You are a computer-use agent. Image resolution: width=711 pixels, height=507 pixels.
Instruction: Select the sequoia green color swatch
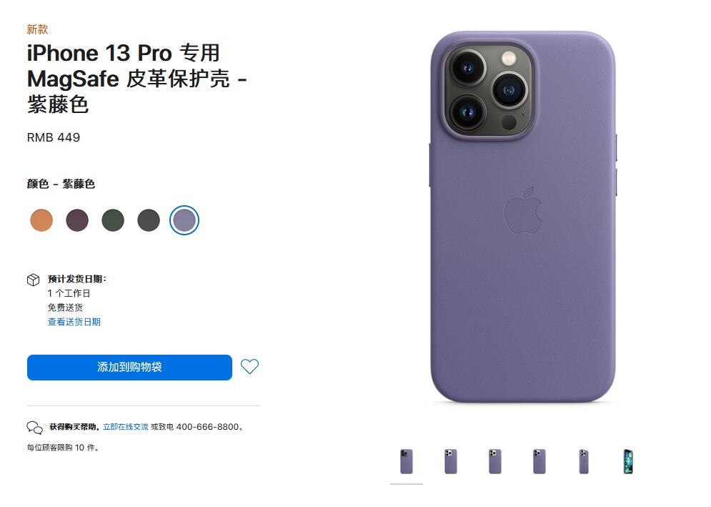point(113,220)
